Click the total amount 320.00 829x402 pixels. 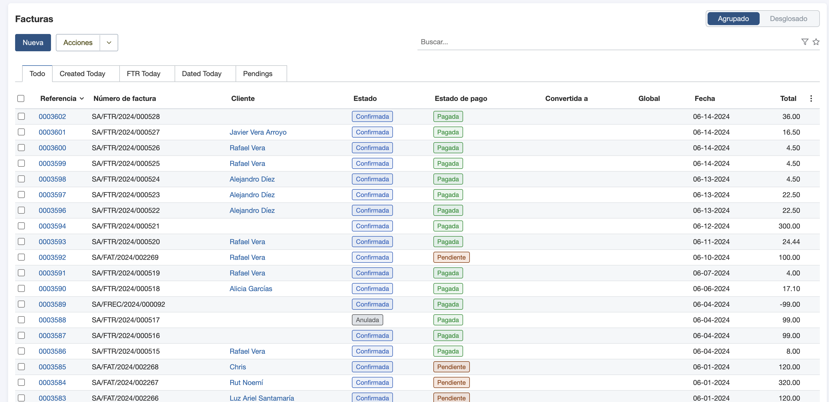point(789,382)
